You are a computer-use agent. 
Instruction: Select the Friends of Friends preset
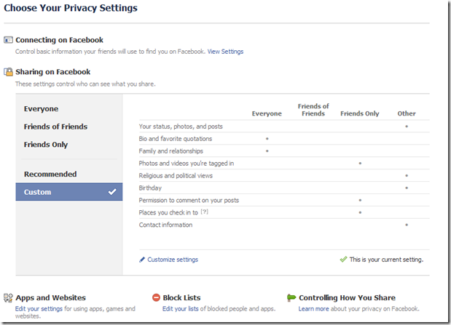point(55,127)
